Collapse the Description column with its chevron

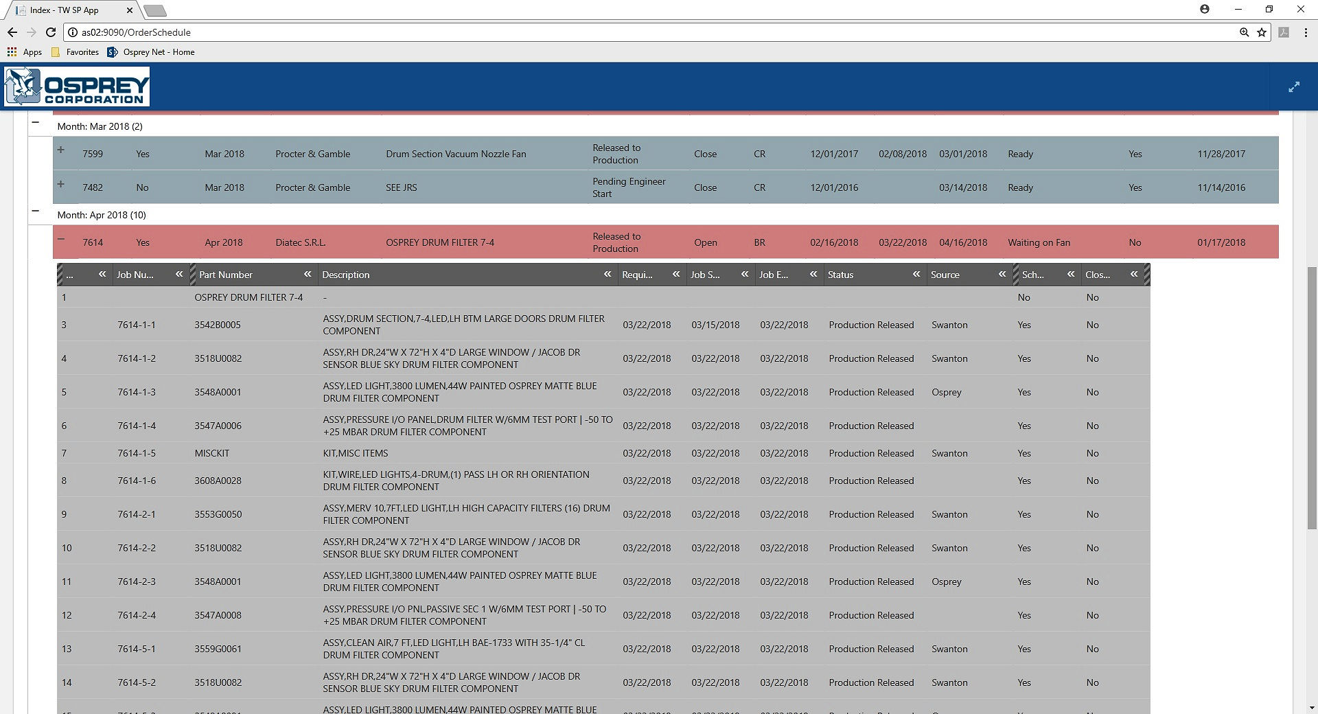click(608, 274)
